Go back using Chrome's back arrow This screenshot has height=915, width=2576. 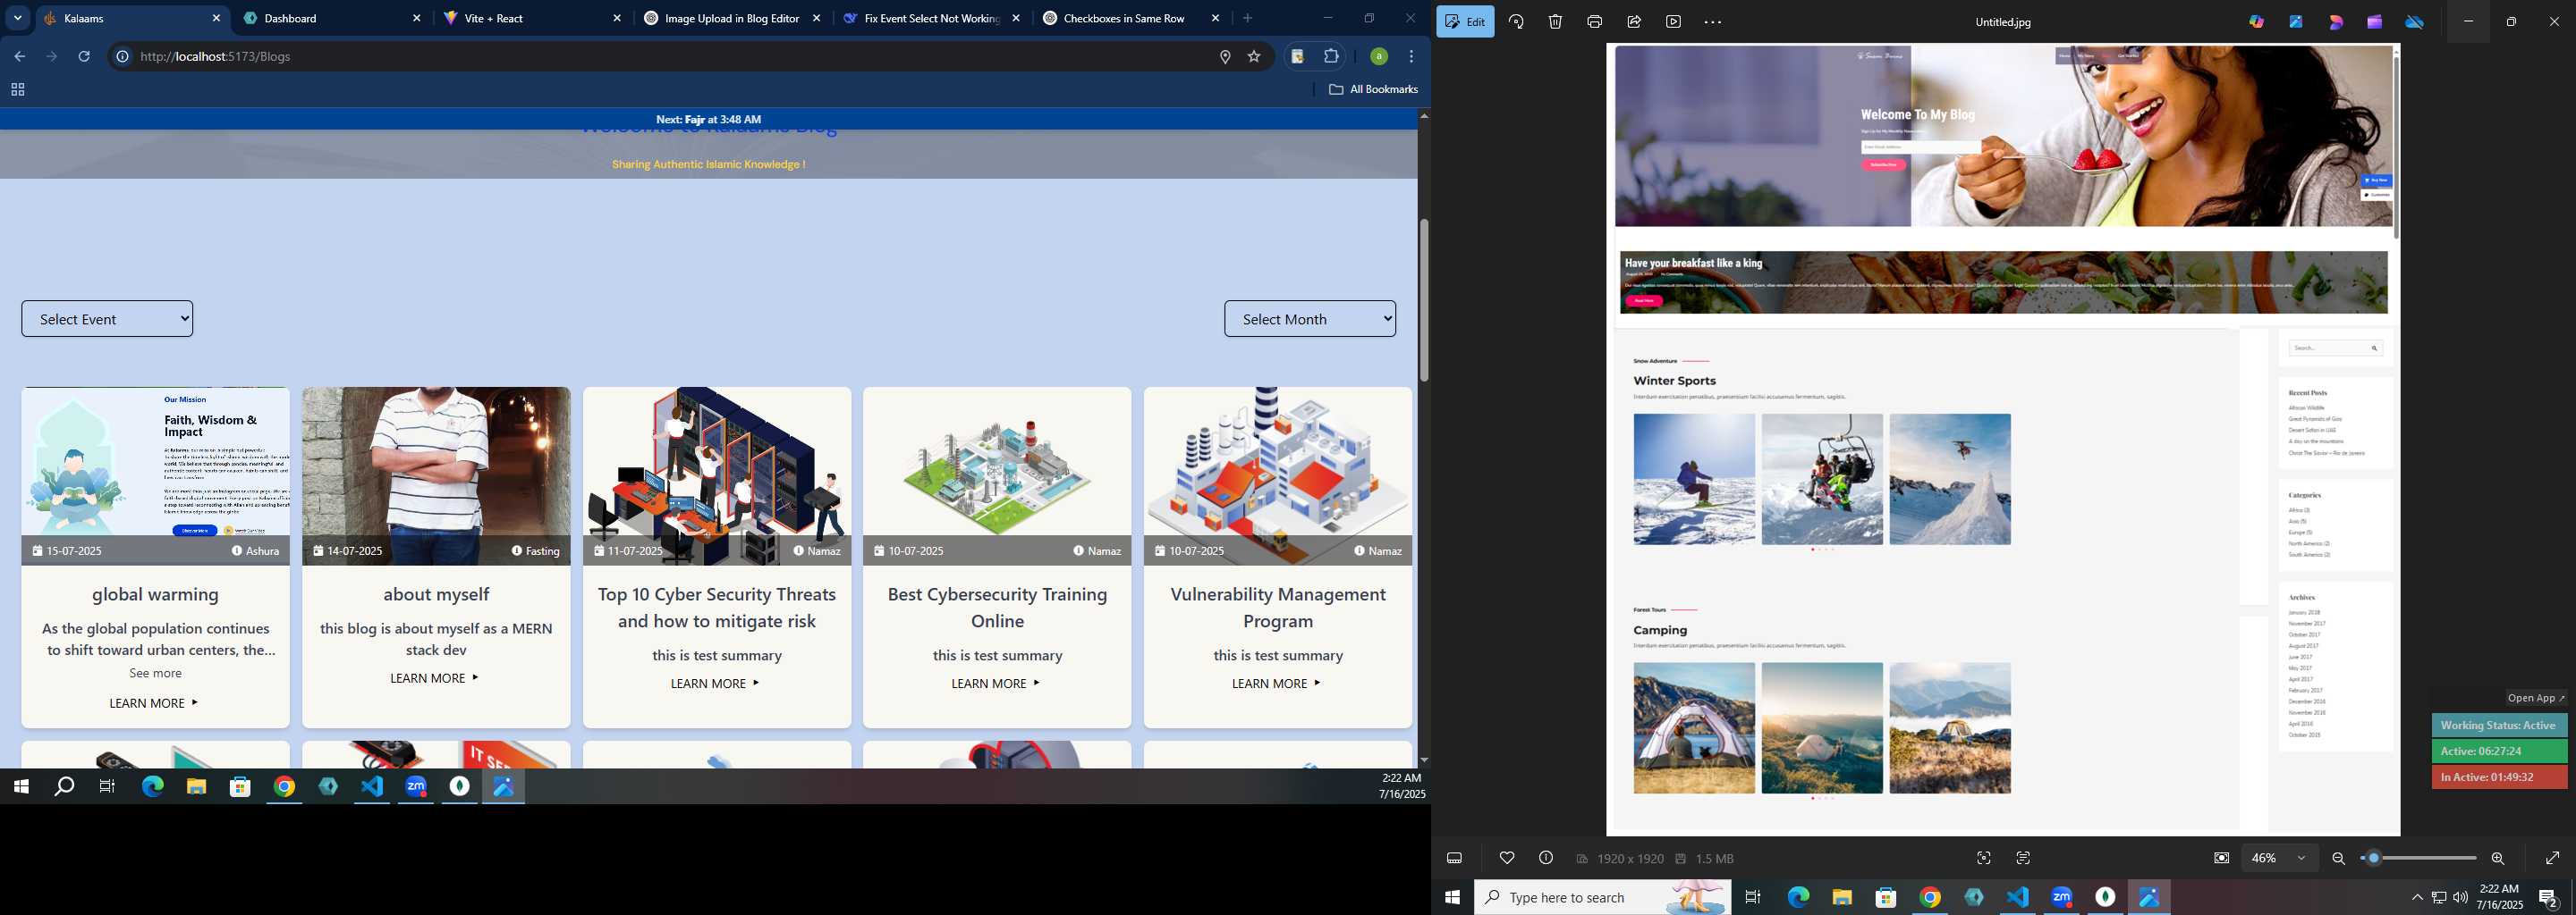pyautogui.click(x=19, y=57)
